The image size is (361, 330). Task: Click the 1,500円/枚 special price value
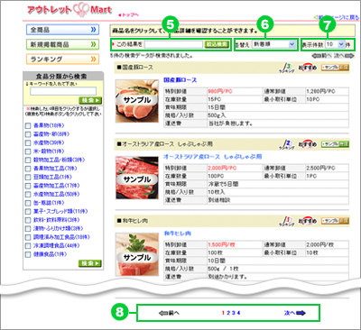point(221,244)
